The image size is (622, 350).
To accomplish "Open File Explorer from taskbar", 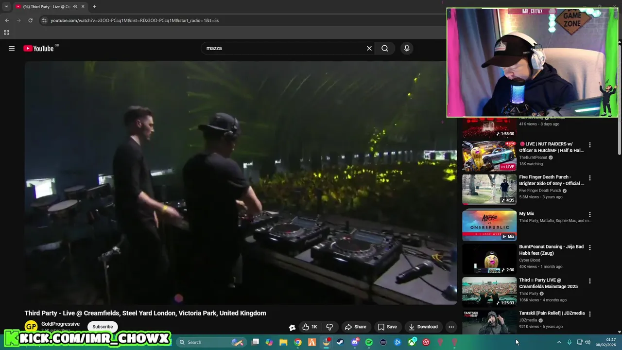I will 283,342.
